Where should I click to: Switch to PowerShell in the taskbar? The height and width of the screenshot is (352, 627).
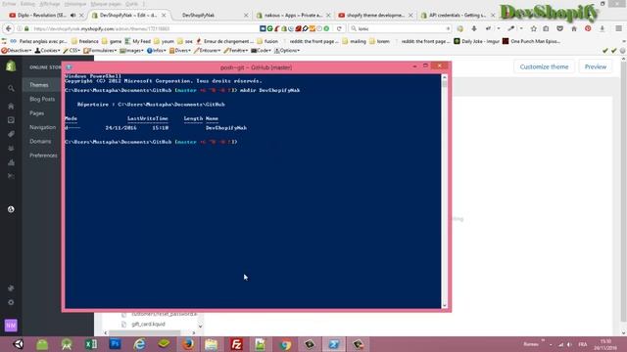click(333, 344)
